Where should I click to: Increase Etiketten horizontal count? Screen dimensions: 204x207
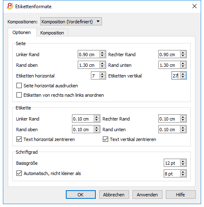102,74
